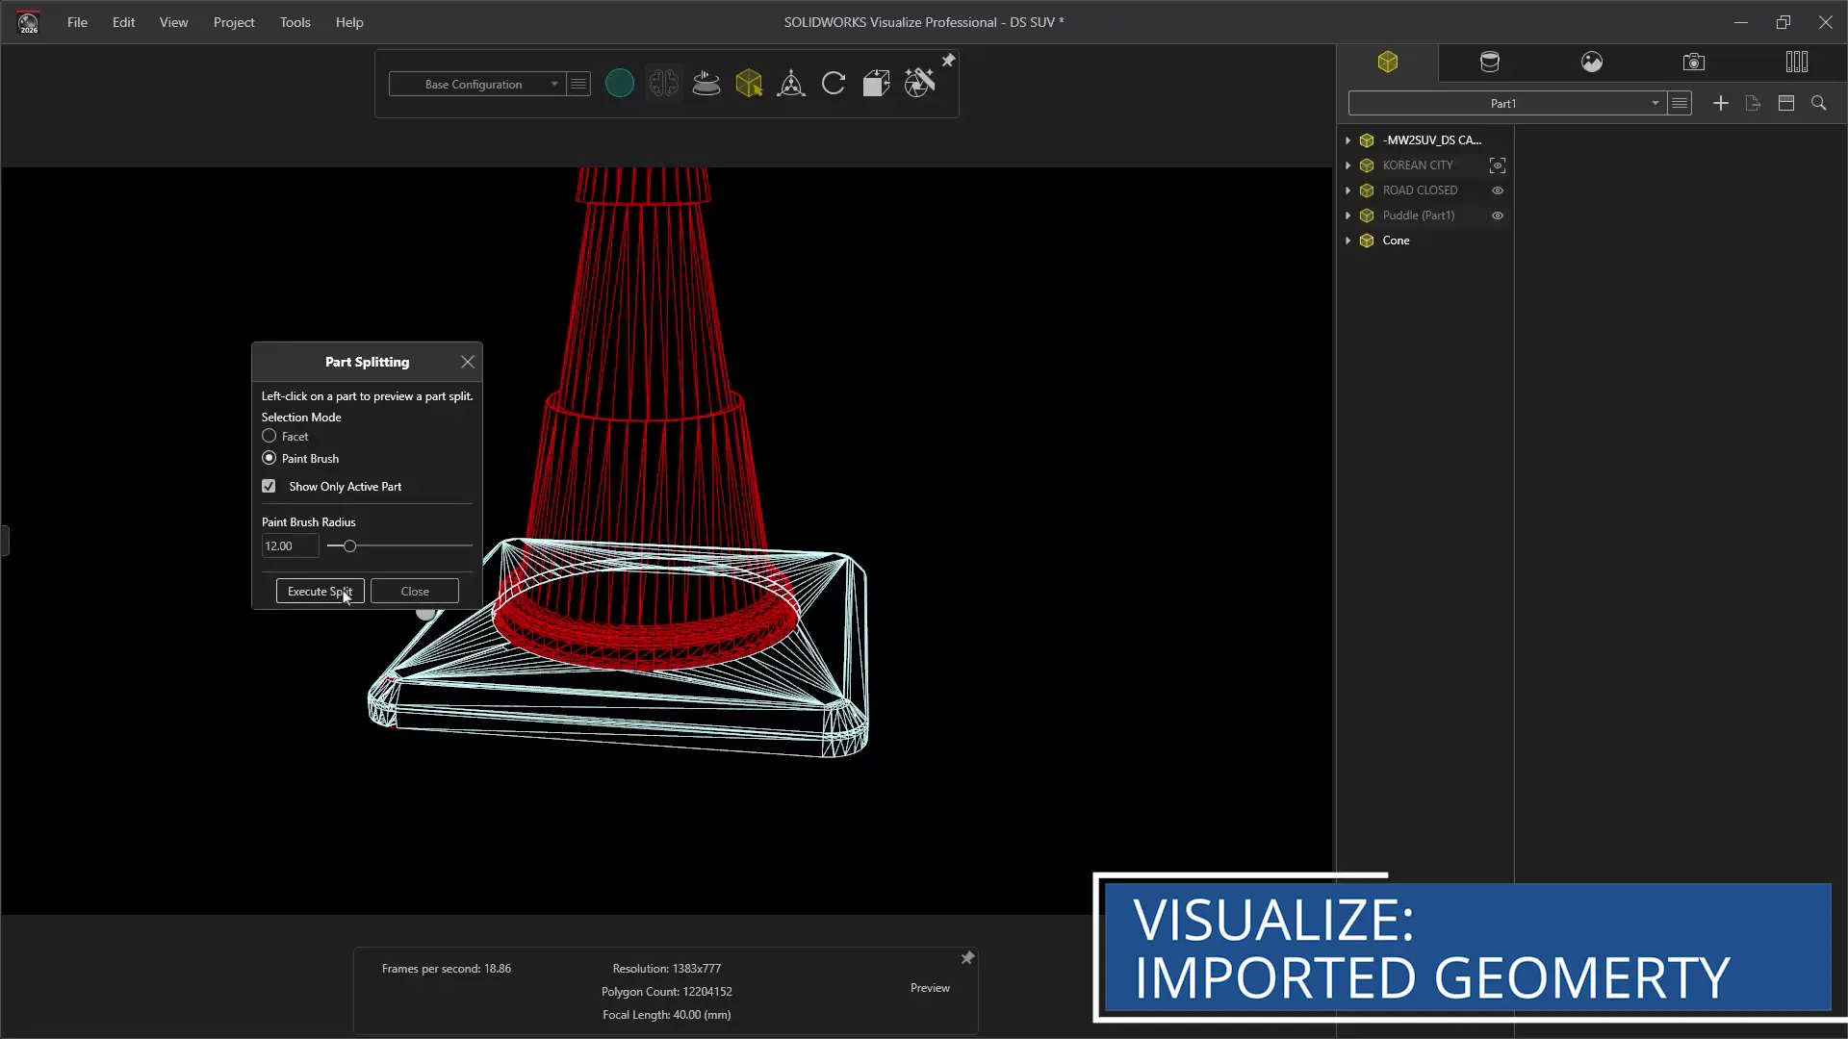Viewport: 1848px width, 1039px height.
Task: Click the -MW2SUV_DS model cube icon
Action: click(1367, 140)
